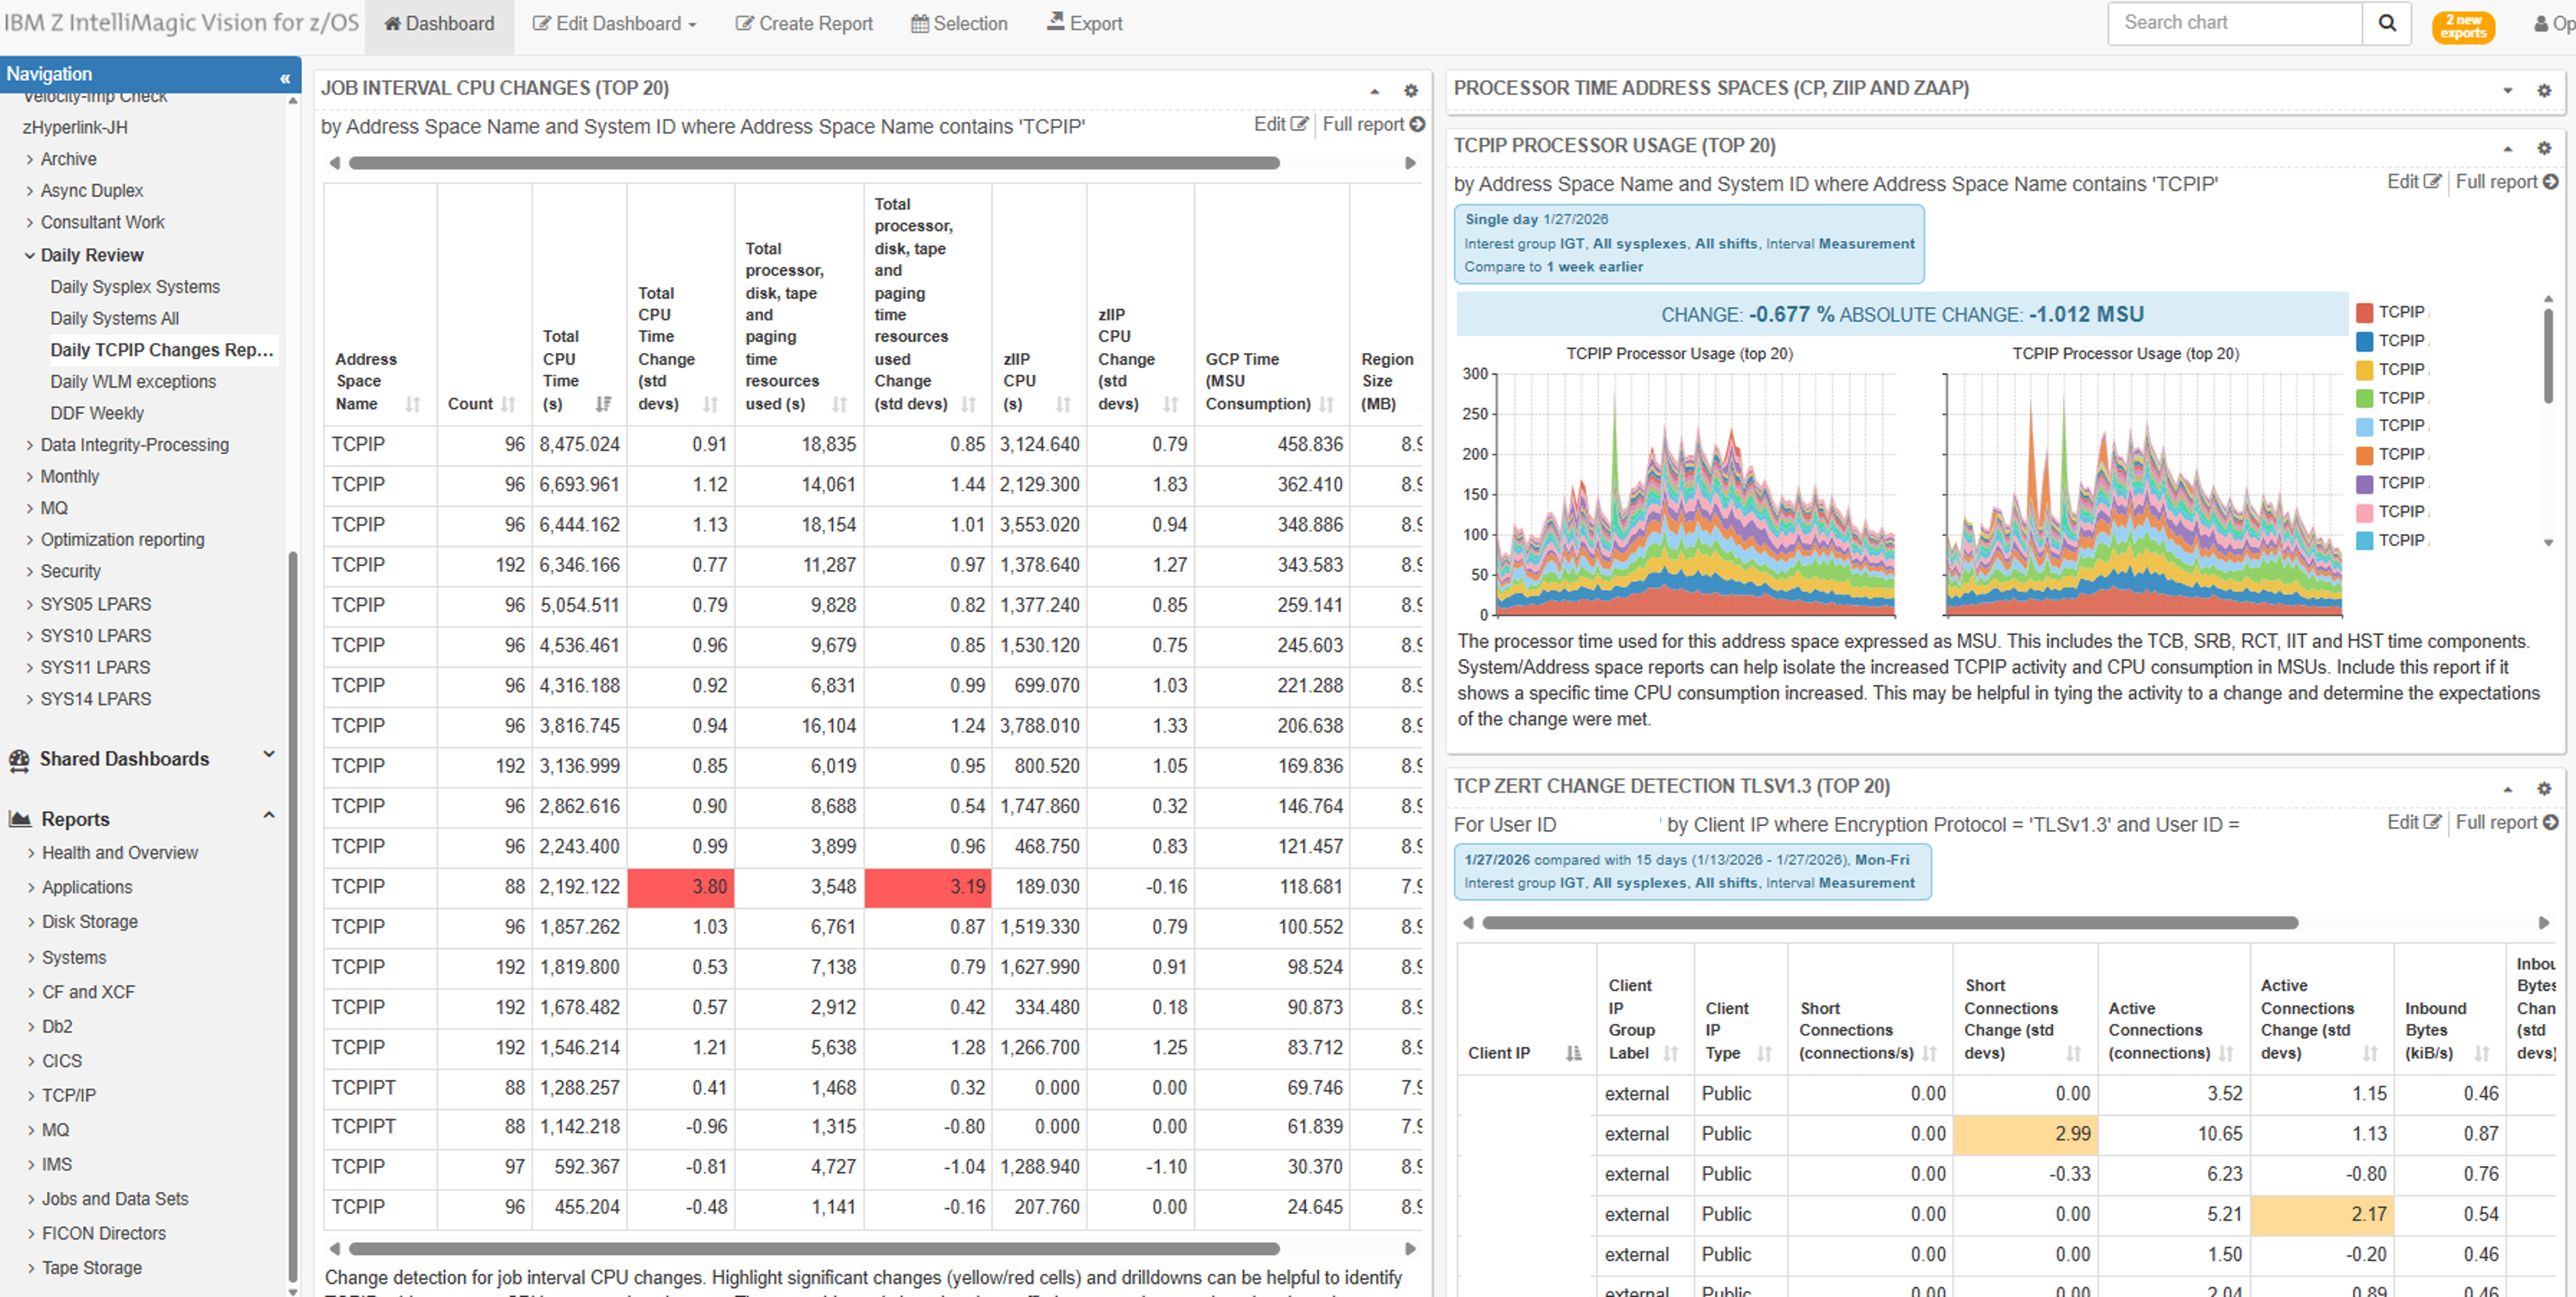Click the red-highlighted 3.80 cell

[681, 887]
